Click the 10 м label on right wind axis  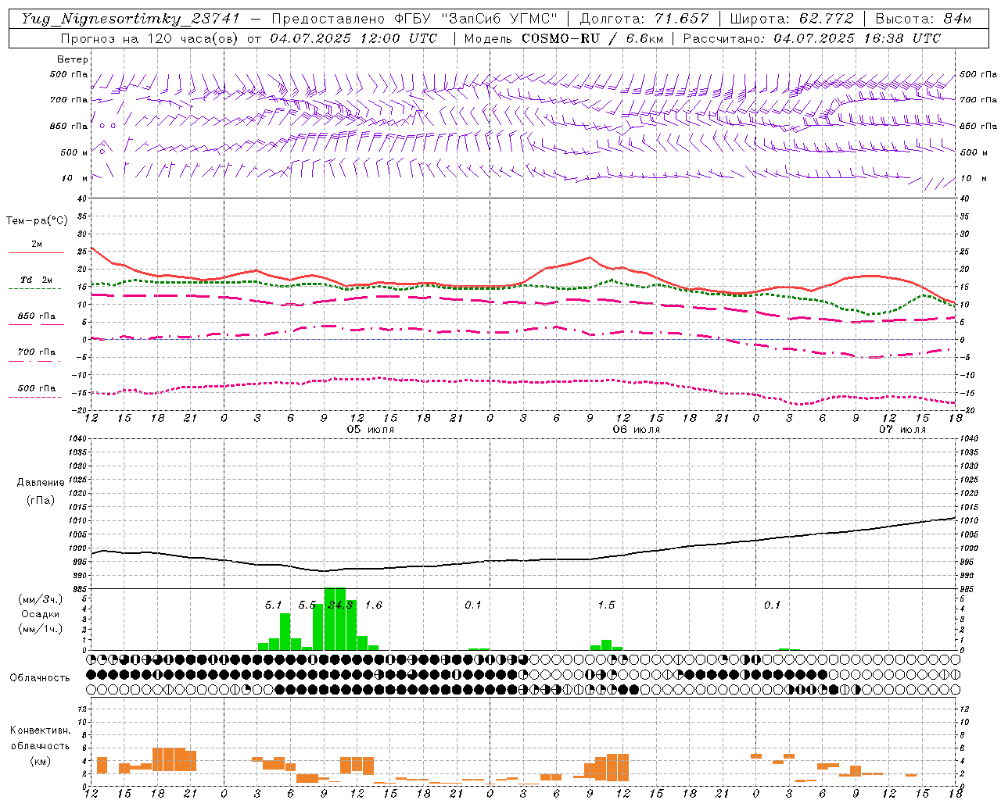[974, 178]
